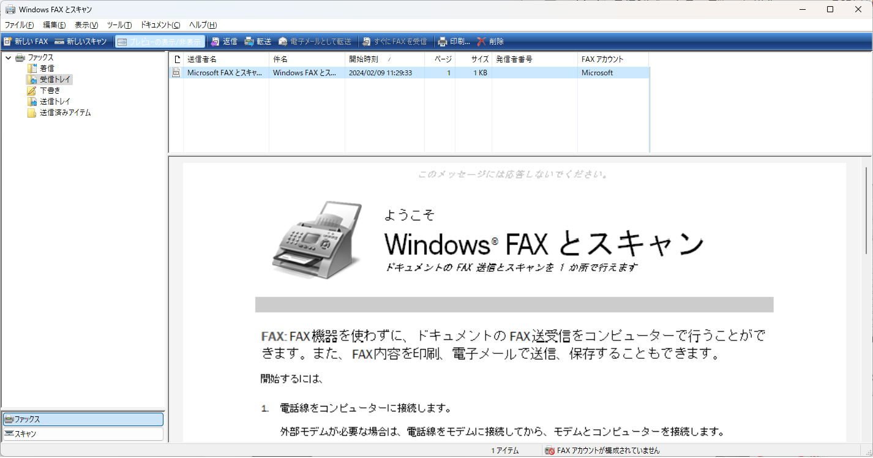The image size is (873, 458).
Task: Start a new scan with 新しいスキャン
Action: click(80, 42)
